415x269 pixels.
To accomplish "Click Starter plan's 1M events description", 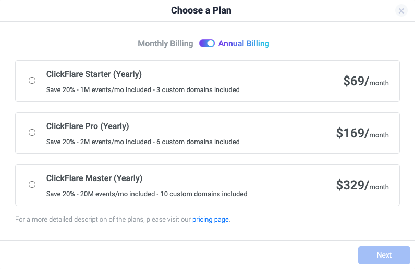I will [143, 90].
